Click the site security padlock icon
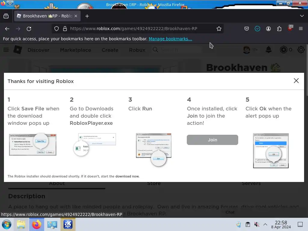Image resolution: width=308 pixels, height=231 pixels. point(65,29)
